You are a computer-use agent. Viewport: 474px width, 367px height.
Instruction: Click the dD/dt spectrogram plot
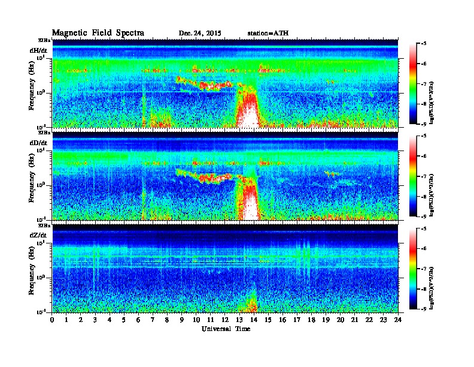(x=226, y=176)
